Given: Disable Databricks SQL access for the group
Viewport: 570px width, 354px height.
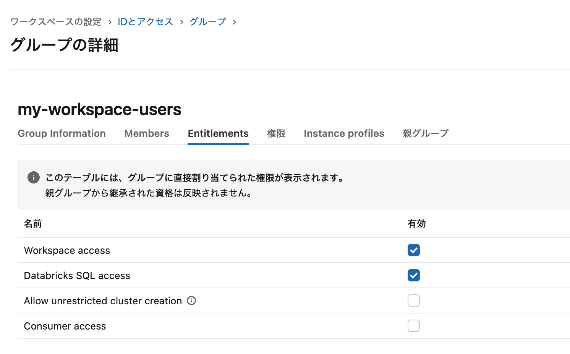Looking at the screenshot, I should (x=413, y=275).
